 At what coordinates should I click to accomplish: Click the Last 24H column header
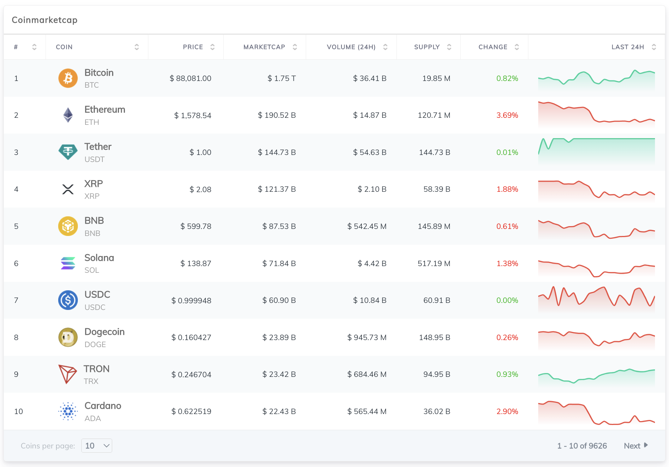pos(627,47)
